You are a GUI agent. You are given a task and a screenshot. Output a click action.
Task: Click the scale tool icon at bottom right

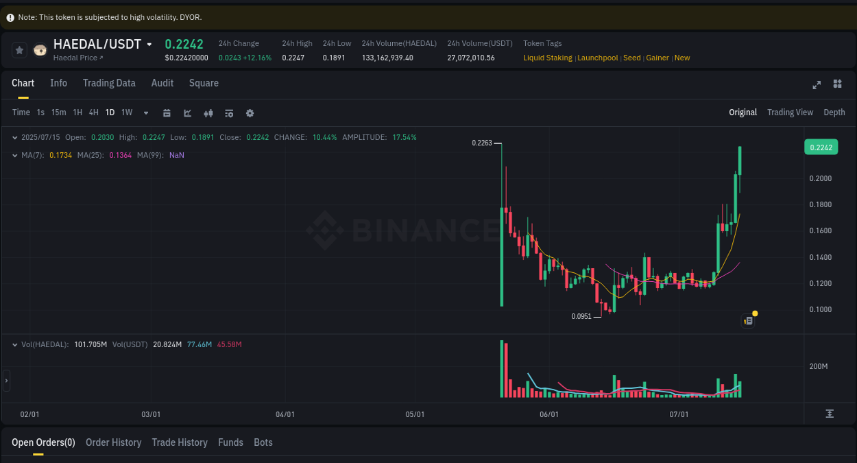[829, 414]
